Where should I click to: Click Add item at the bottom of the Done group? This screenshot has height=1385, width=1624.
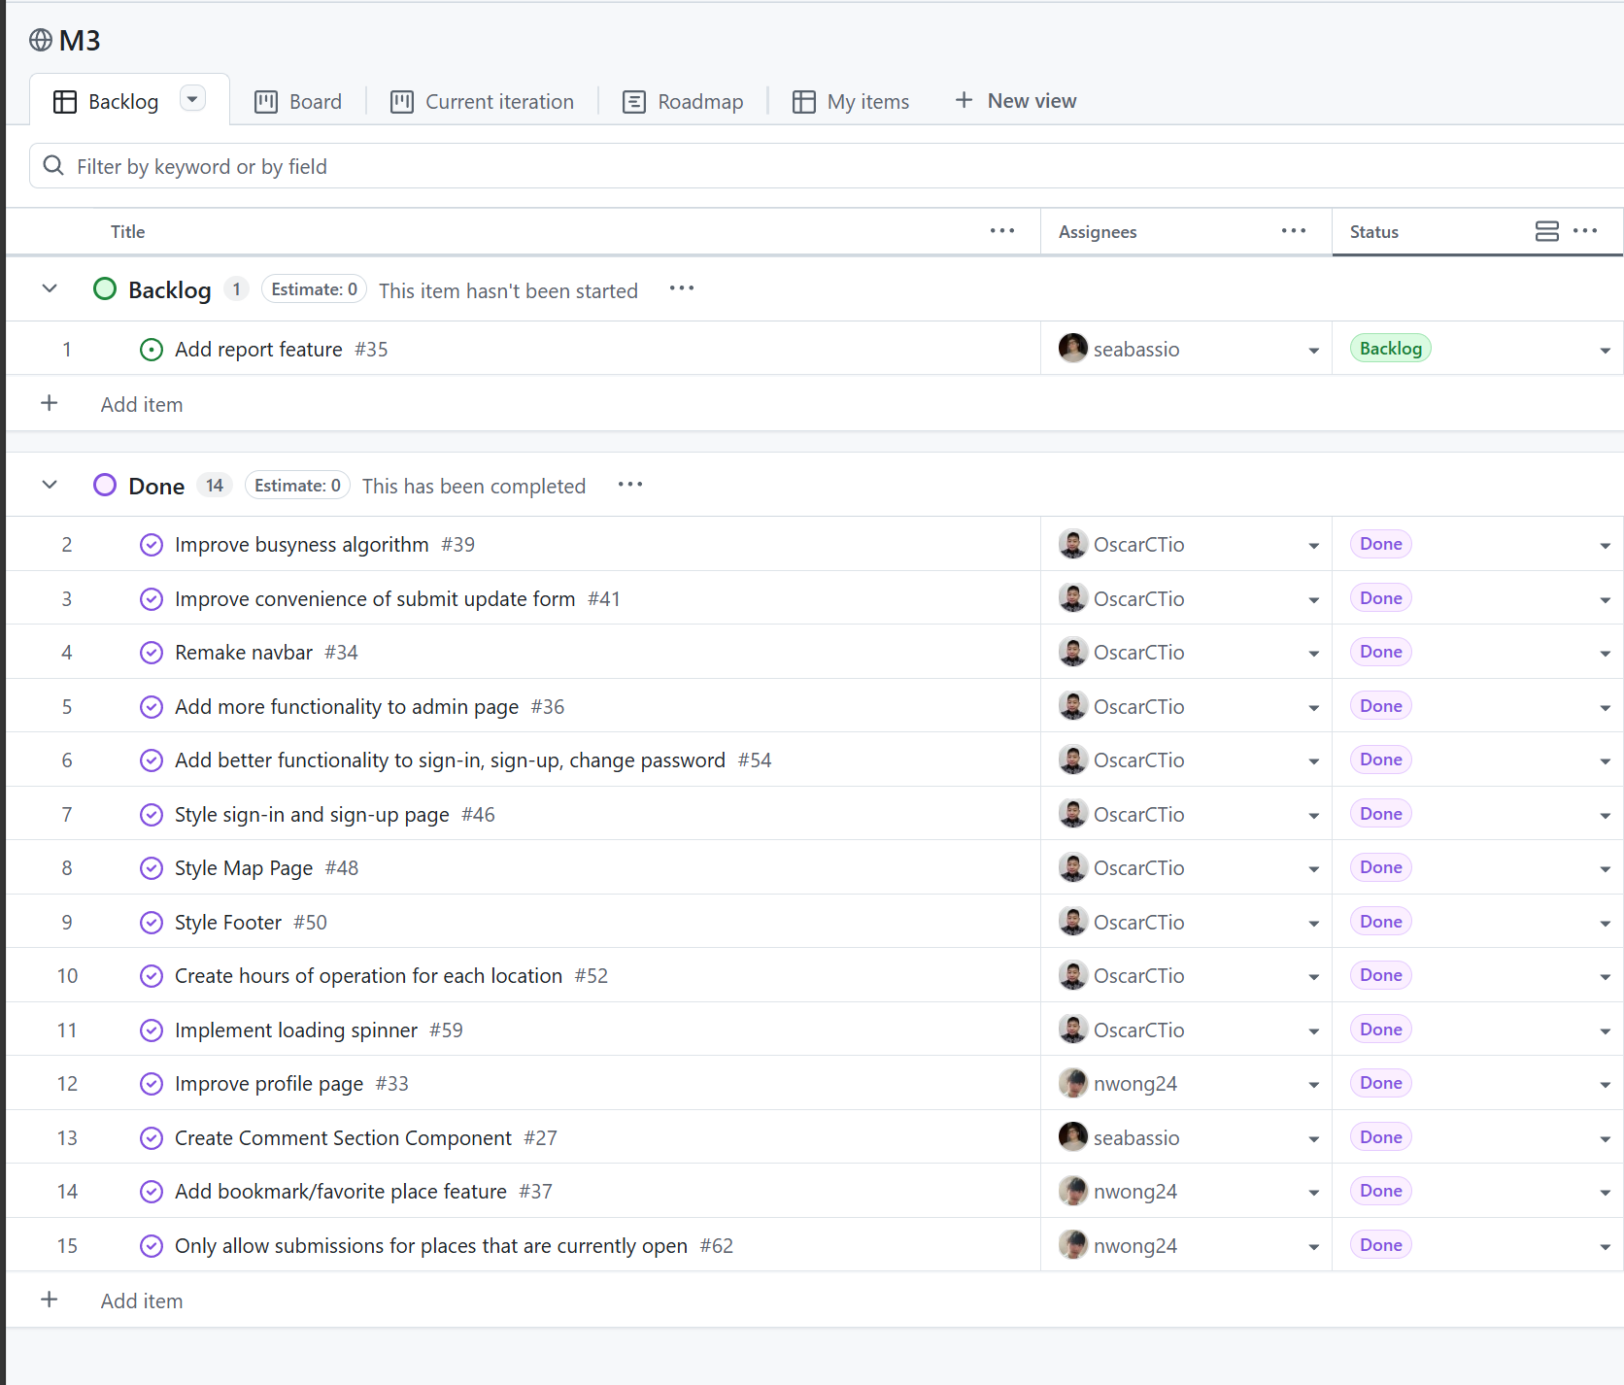(142, 1301)
